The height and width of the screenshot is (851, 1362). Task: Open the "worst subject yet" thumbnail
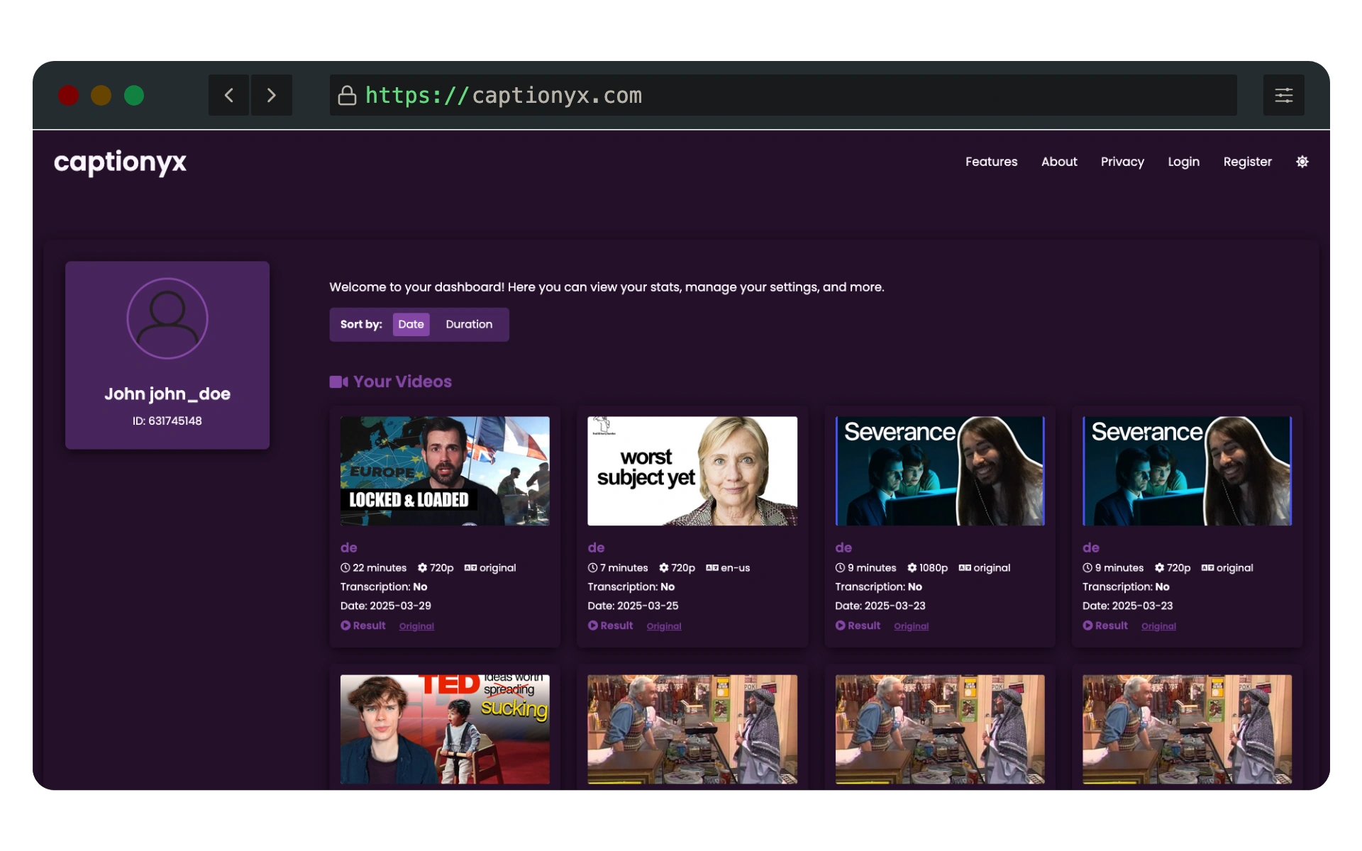[x=692, y=471]
